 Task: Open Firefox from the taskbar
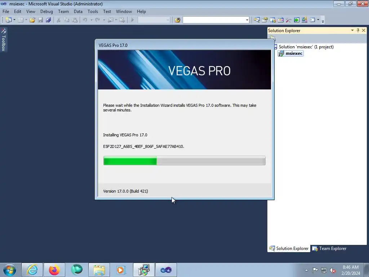point(54,270)
